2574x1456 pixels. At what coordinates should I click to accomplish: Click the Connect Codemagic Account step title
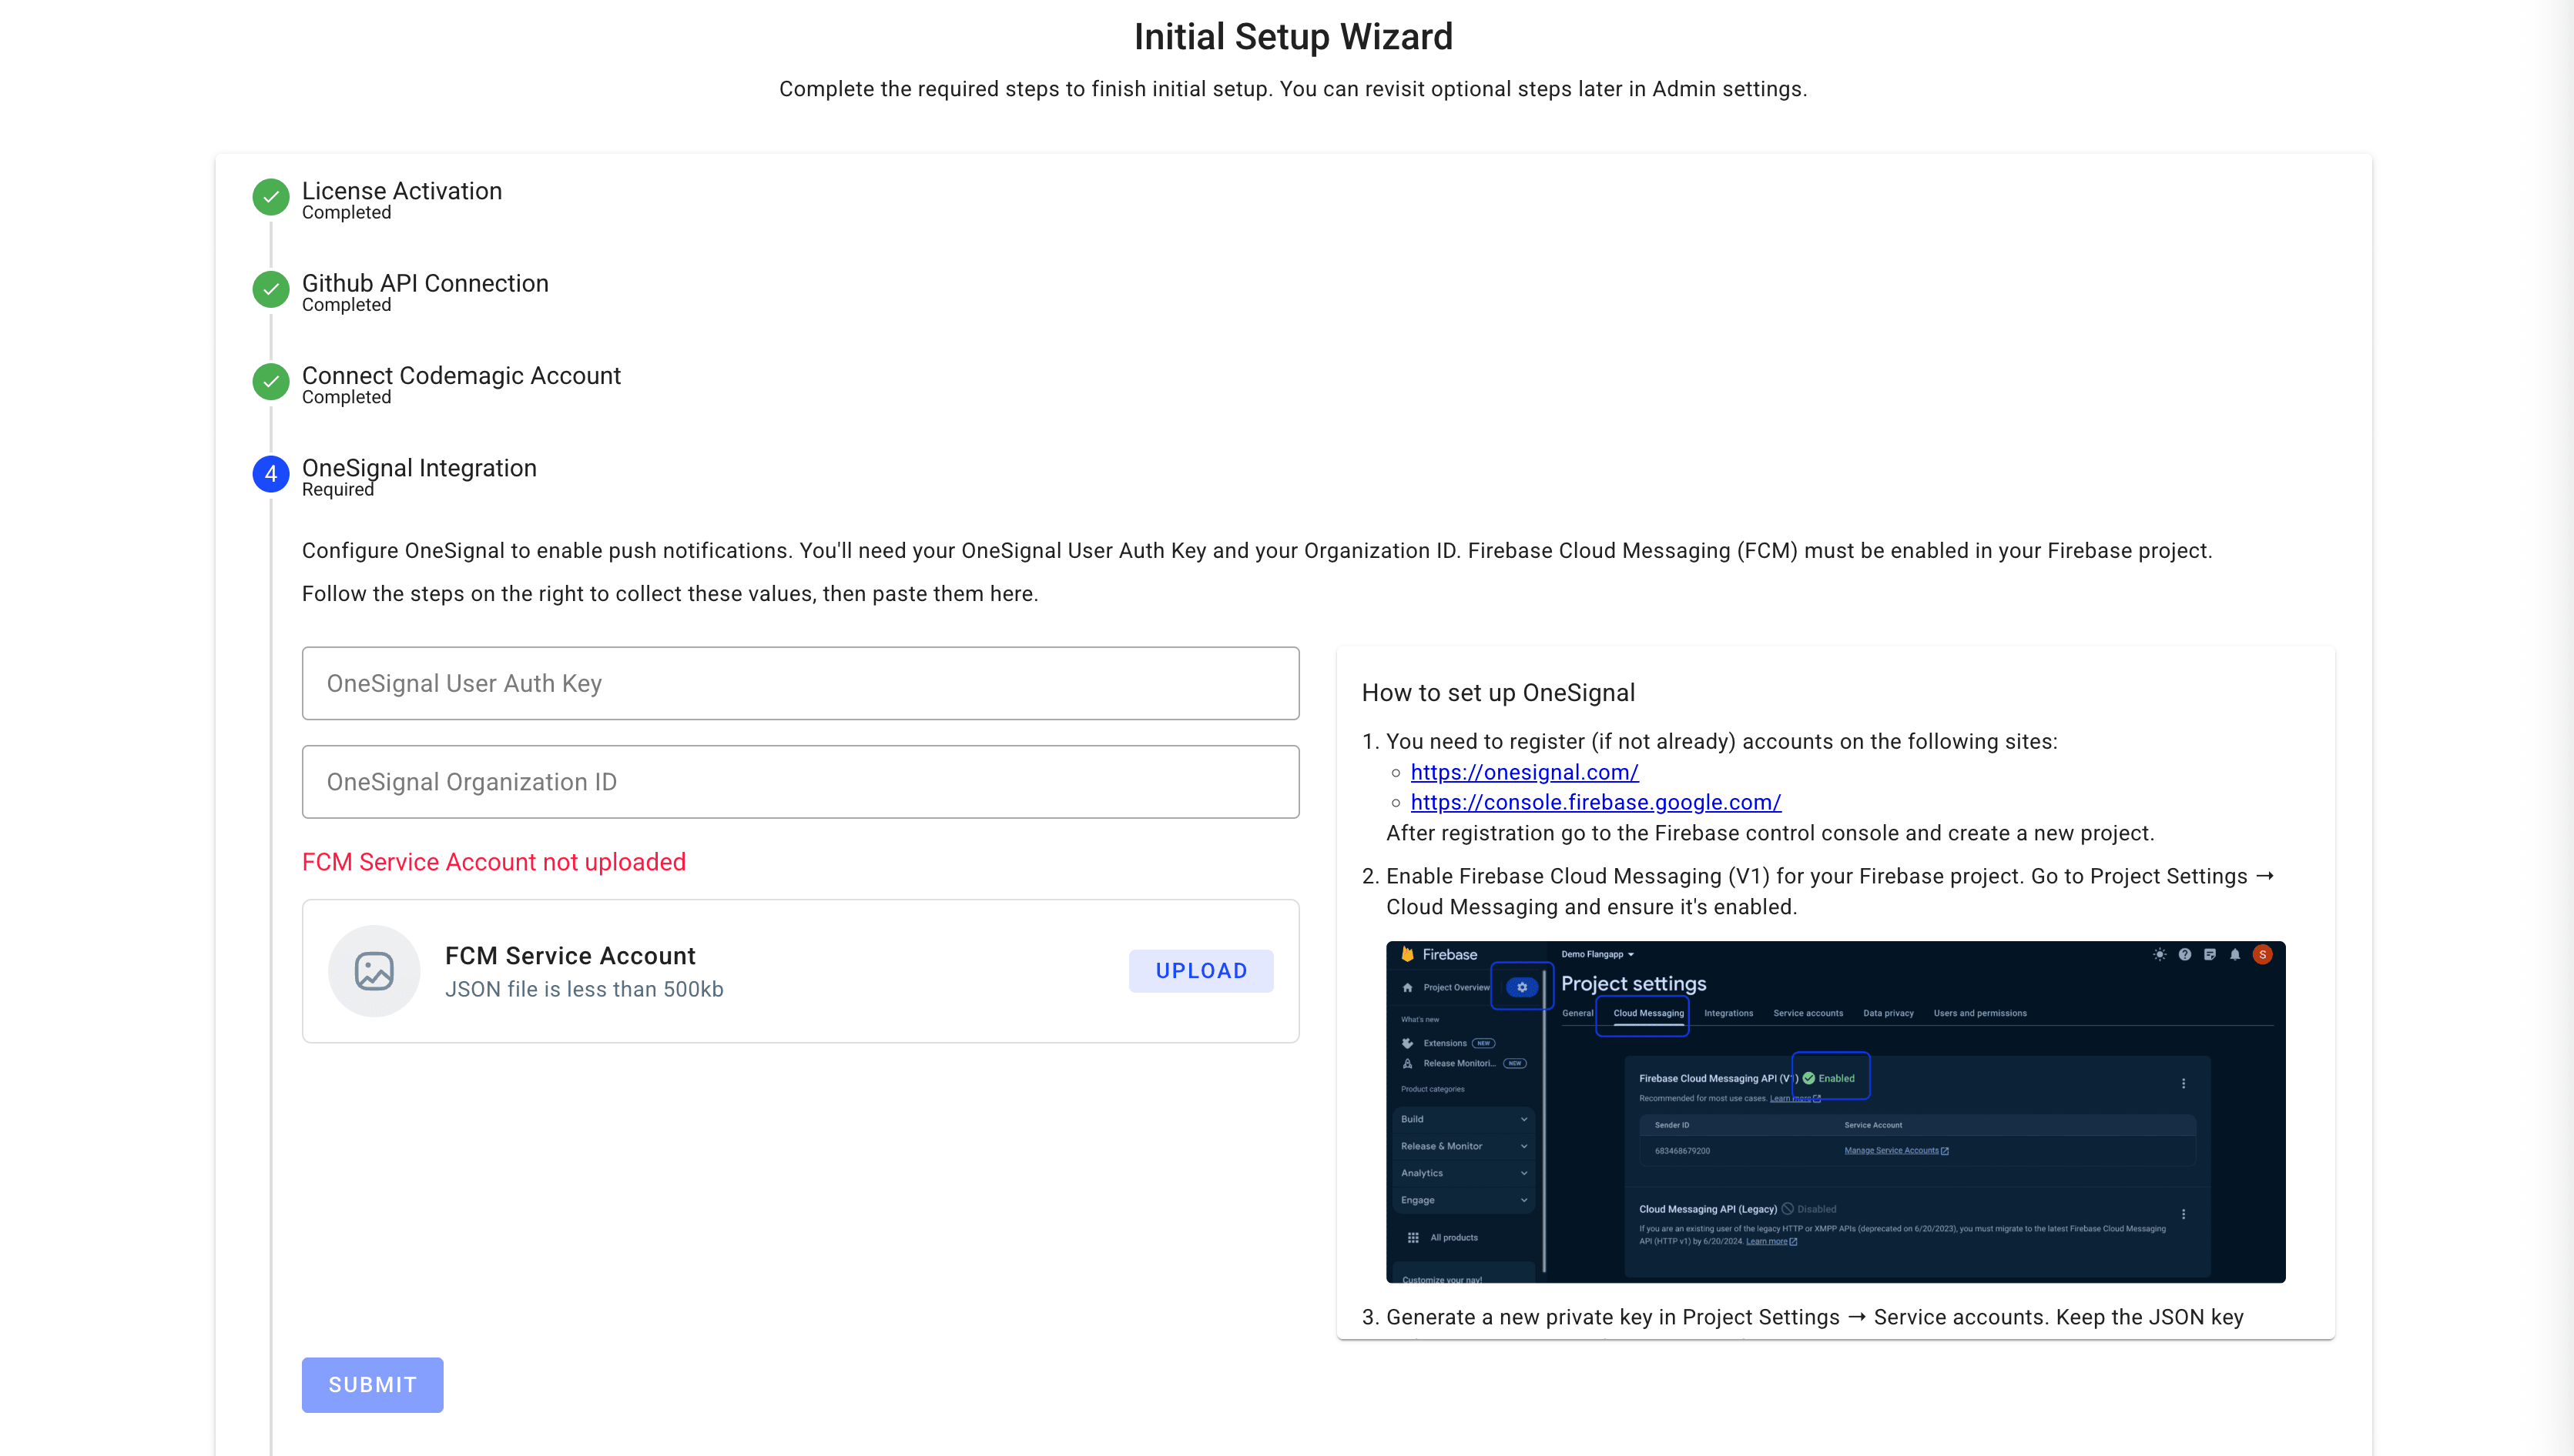click(x=461, y=375)
